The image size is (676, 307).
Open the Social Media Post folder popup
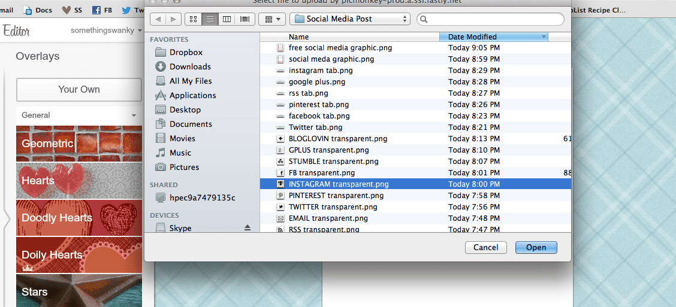pyautogui.click(x=349, y=19)
